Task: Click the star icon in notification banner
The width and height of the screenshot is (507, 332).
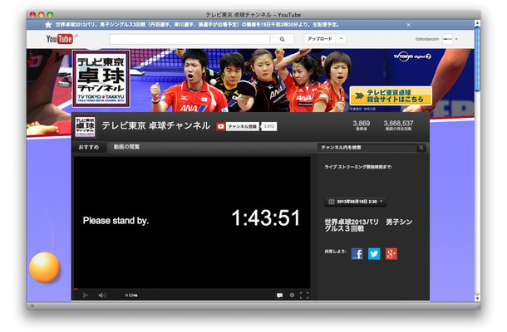Action: pos(48,25)
